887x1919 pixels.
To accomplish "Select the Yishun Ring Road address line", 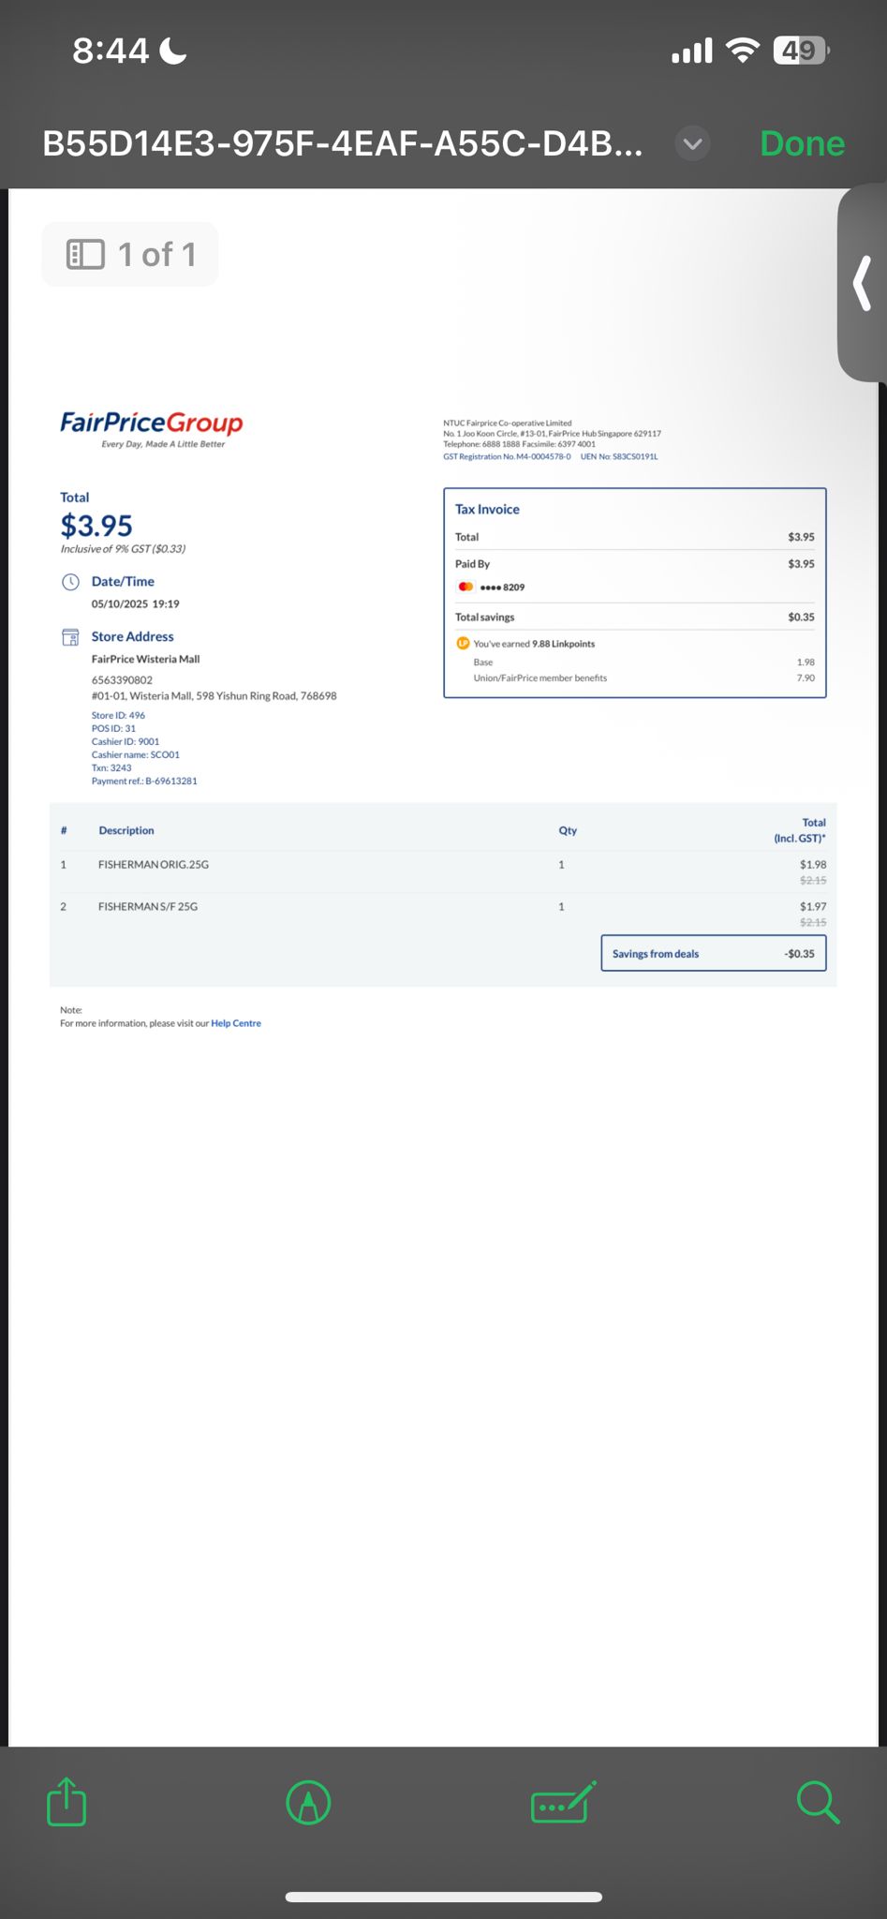I will [214, 696].
